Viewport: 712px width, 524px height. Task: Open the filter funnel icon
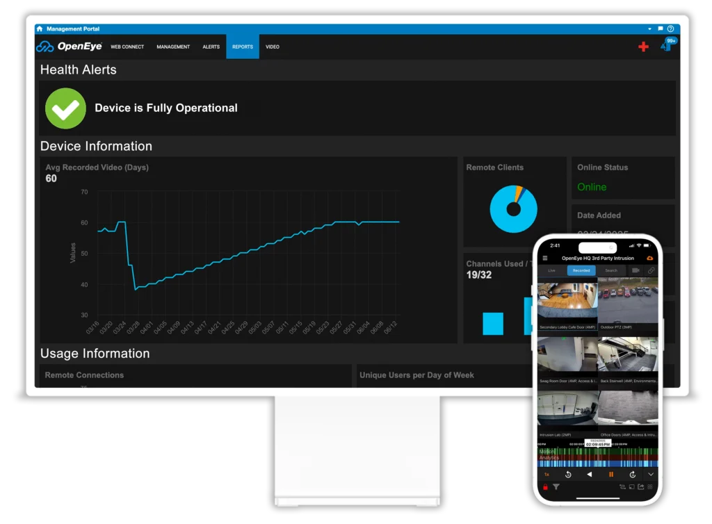pyautogui.click(x=556, y=486)
